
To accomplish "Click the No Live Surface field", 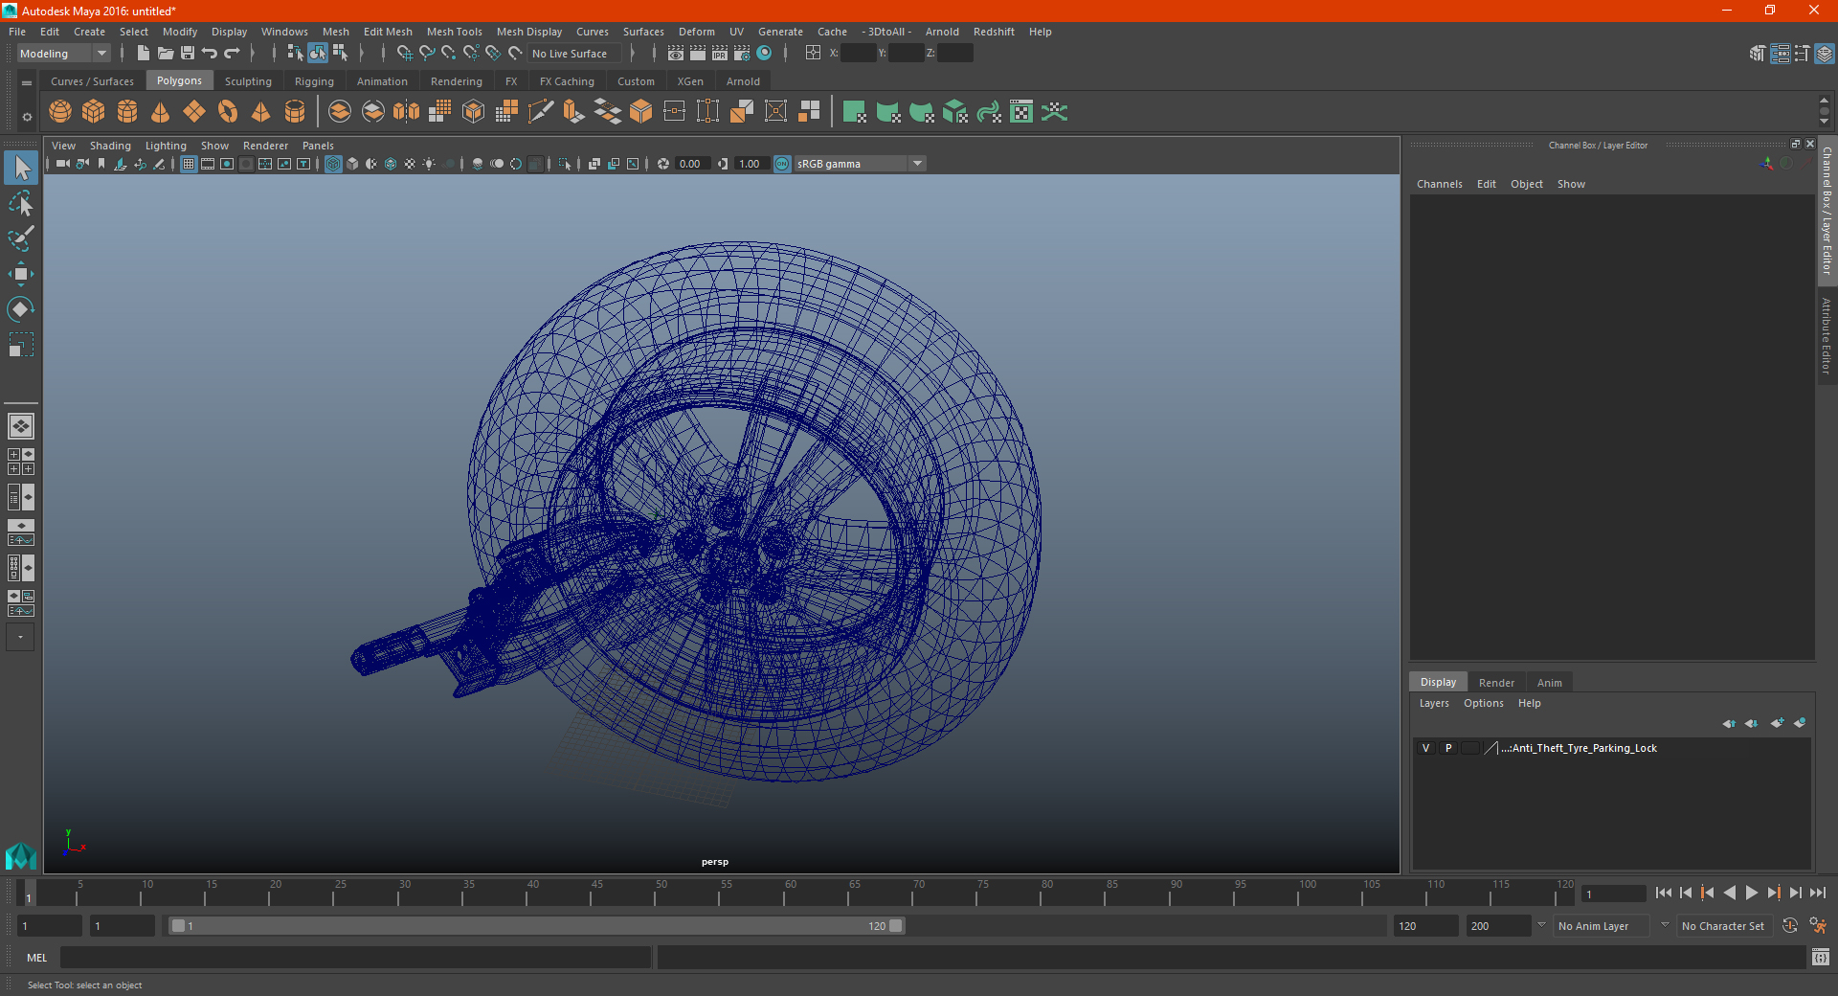I will tap(574, 54).
